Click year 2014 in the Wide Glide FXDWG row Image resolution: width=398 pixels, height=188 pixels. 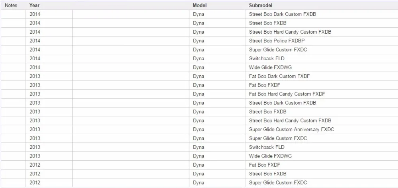(35, 67)
